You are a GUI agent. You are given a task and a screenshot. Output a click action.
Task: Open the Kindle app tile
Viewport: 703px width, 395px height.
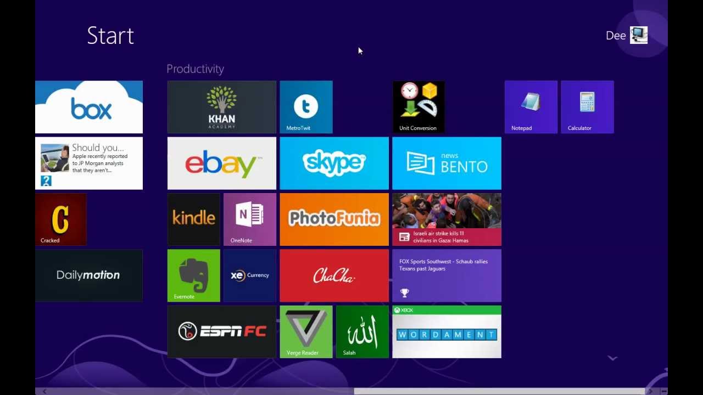coord(193,219)
